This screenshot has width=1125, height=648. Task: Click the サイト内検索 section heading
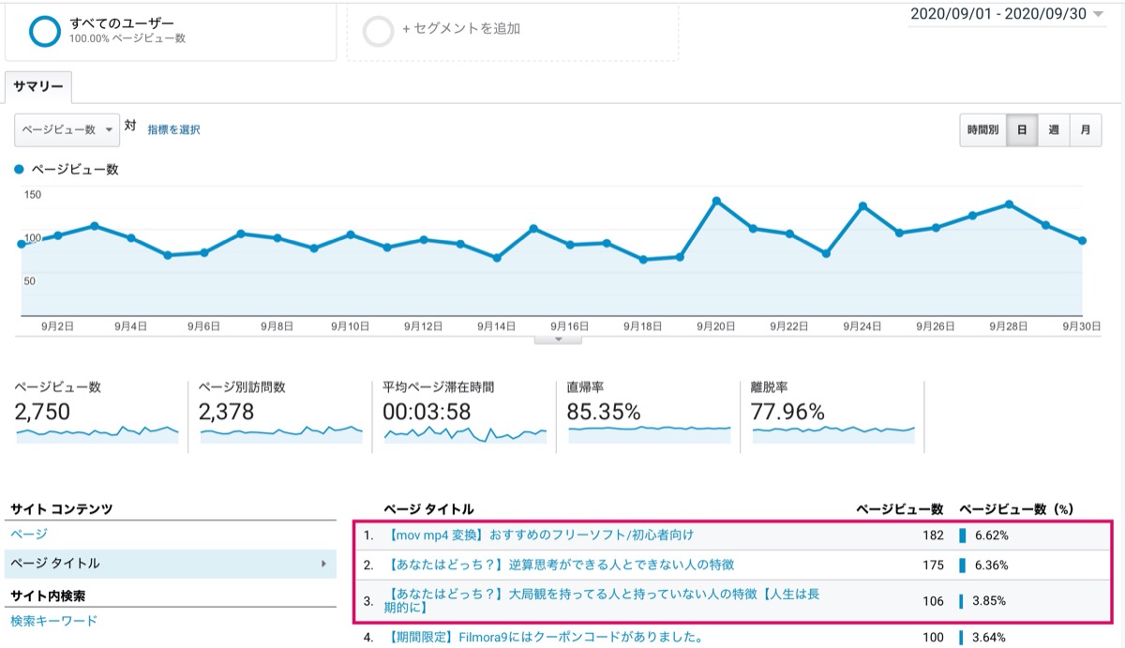(x=47, y=595)
